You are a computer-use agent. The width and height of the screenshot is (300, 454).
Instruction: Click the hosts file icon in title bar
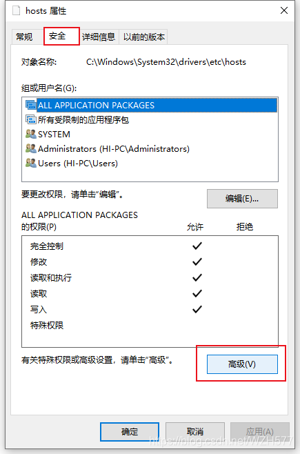pyautogui.click(x=17, y=11)
